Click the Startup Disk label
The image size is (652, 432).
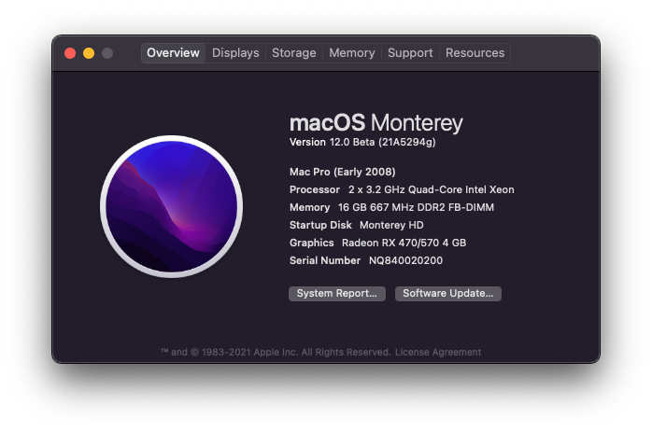coord(320,225)
